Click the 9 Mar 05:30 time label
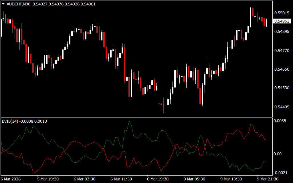This screenshot has width=293, height=183. (194, 179)
